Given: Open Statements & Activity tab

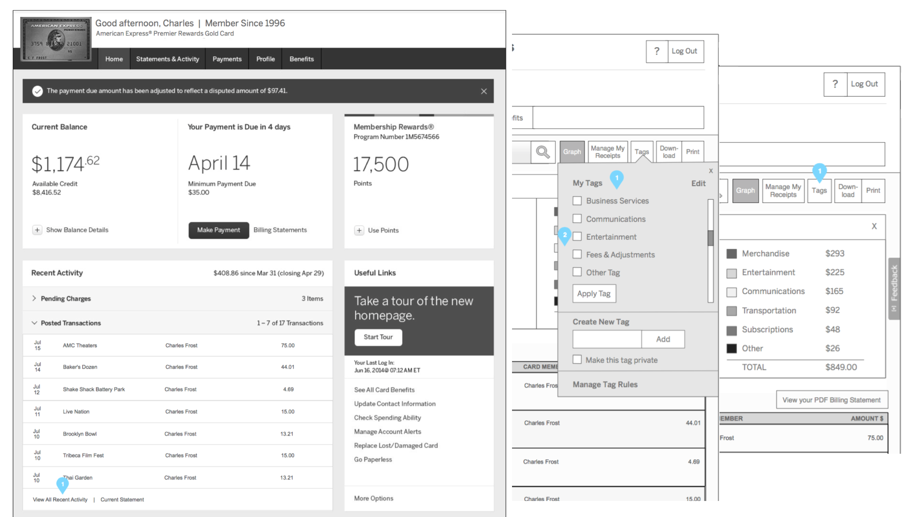Looking at the screenshot, I should [167, 59].
